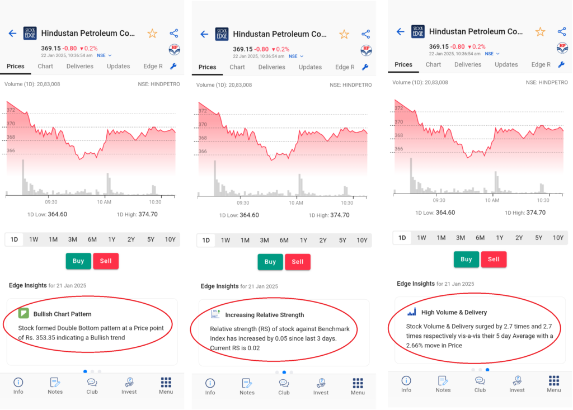Select 1W range in left panel

point(34,240)
